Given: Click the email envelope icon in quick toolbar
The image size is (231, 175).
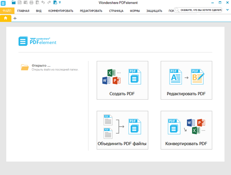Looking at the screenshot, I should coord(25,3).
